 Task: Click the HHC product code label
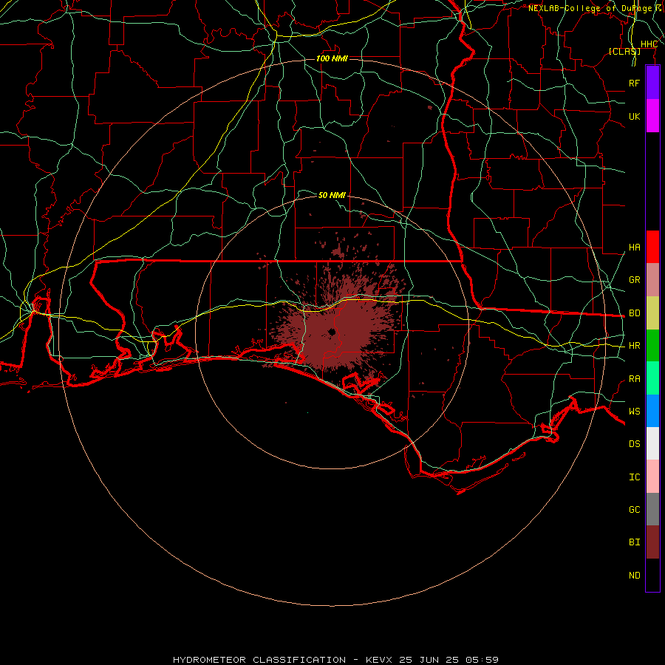(x=649, y=44)
